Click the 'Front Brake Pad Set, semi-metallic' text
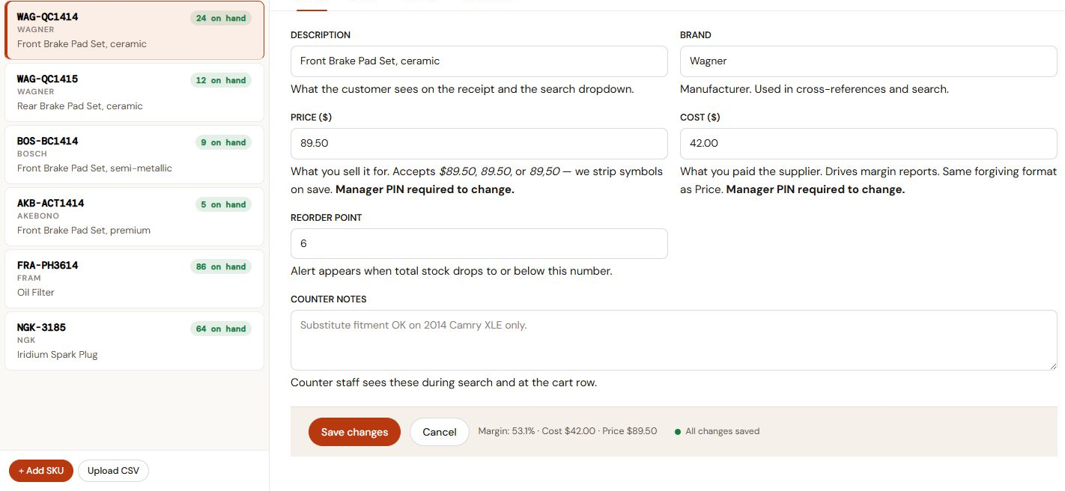The height and width of the screenshot is (491, 1065). pos(94,168)
